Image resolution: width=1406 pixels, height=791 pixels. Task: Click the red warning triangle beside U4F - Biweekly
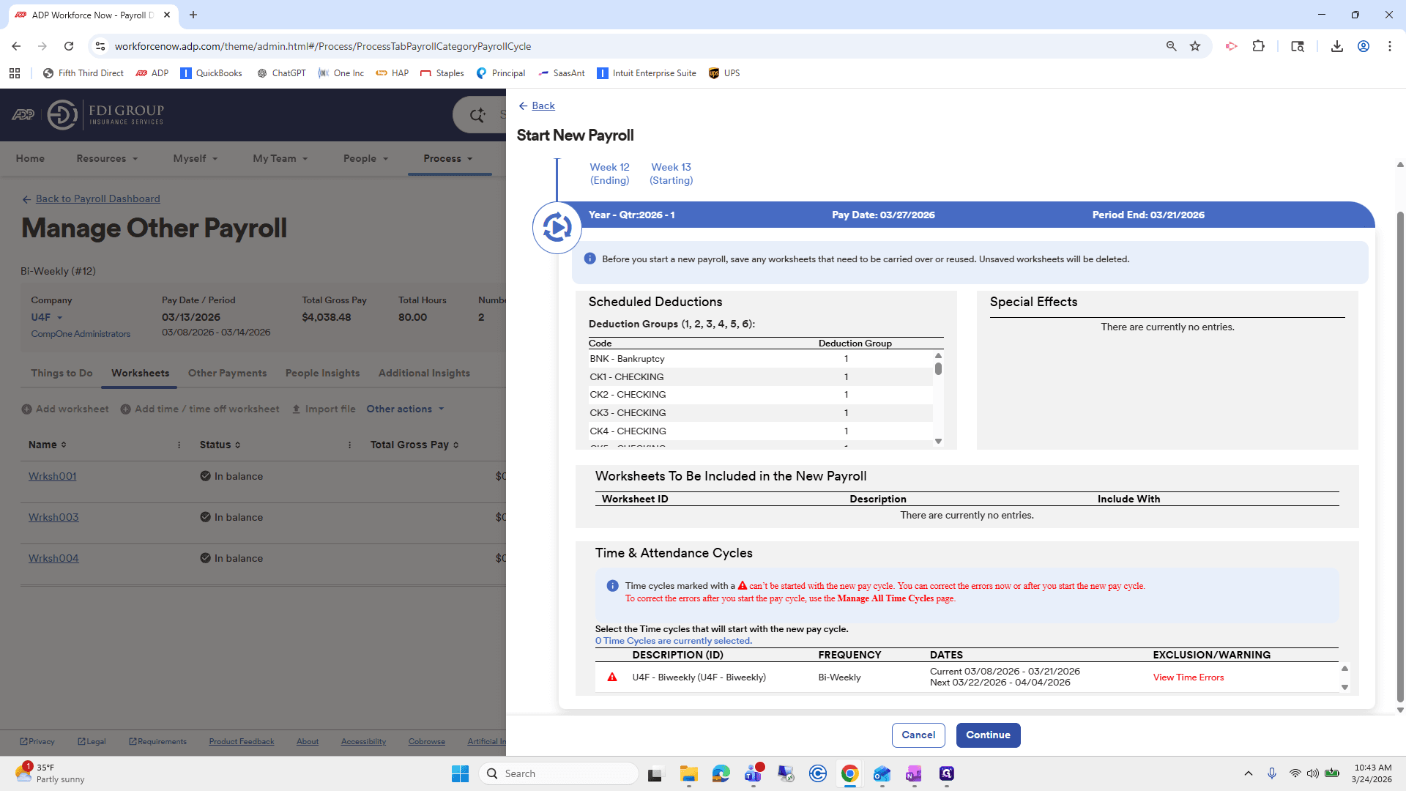(x=612, y=677)
